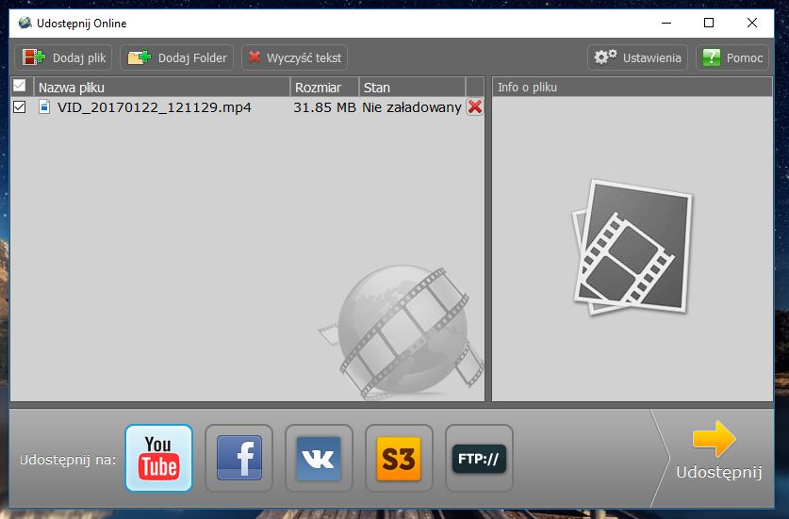Minimize the Udostępnij Online window
The image size is (789, 519).
click(666, 24)
